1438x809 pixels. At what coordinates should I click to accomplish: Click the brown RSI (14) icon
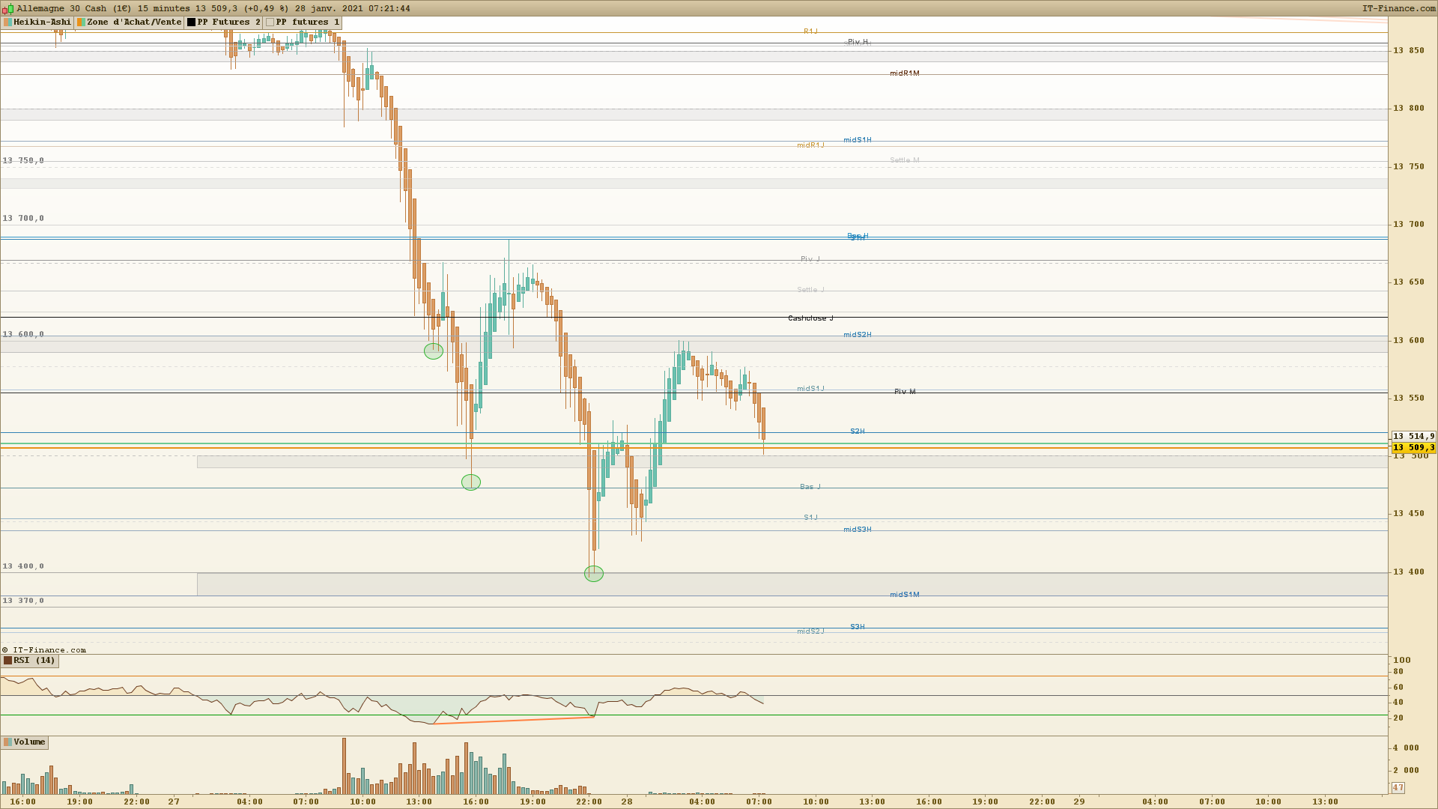click(7, 661)
